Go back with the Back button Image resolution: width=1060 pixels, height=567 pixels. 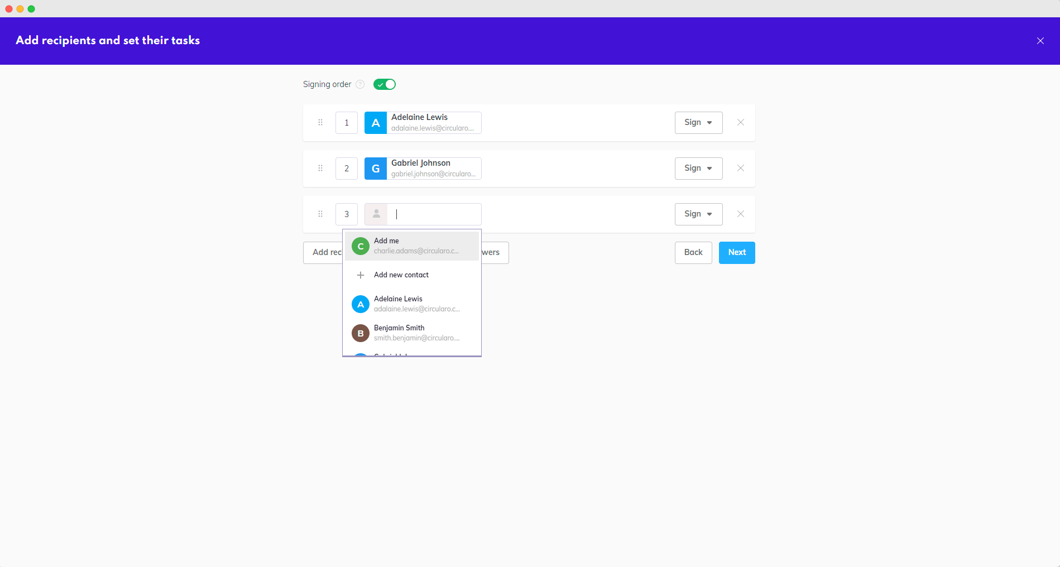tap(693, 253)
